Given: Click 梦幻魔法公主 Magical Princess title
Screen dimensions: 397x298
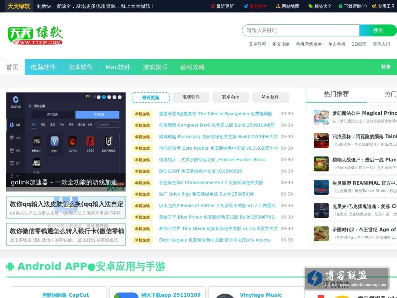Looking at the screenshot, I should [365, 113].
